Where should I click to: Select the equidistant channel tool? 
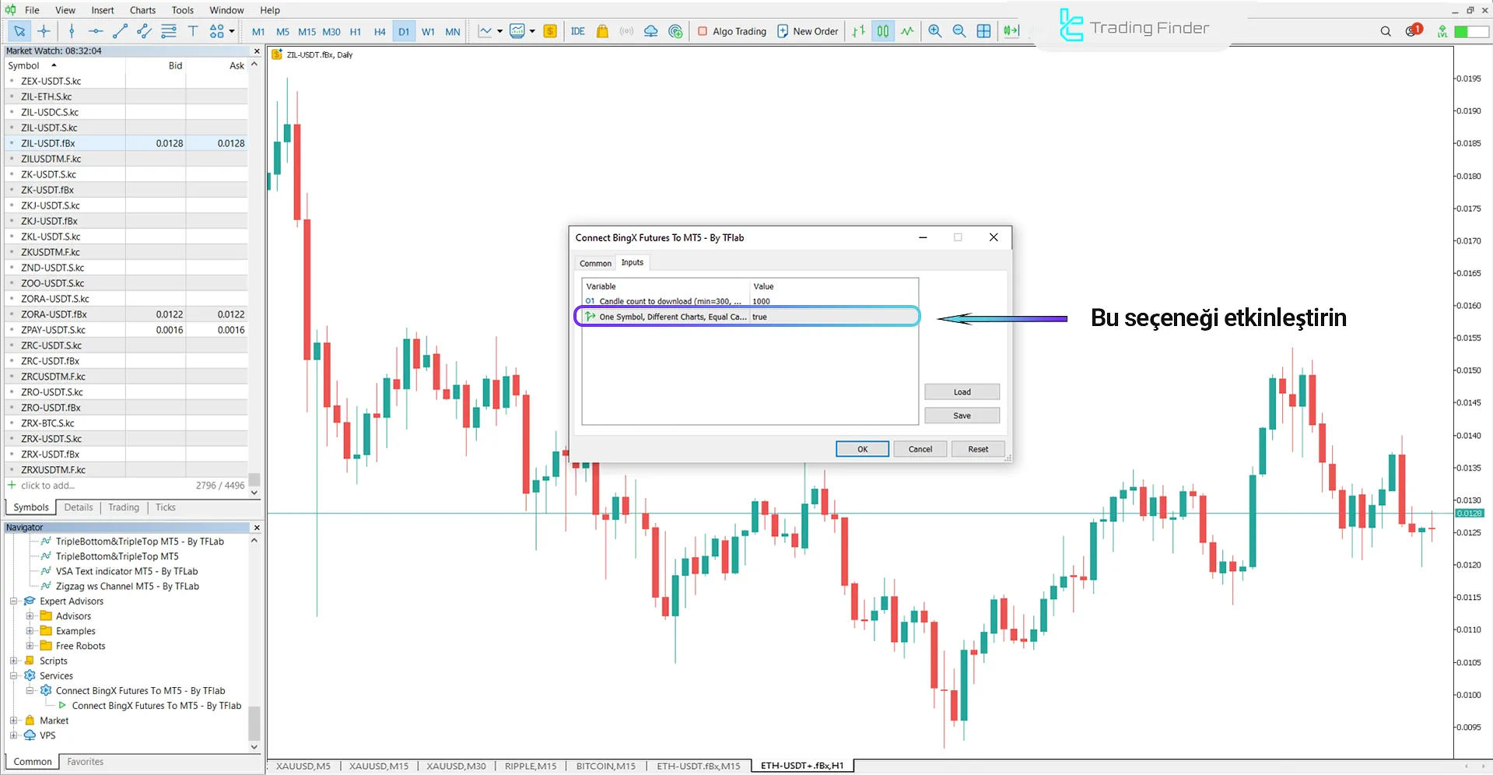click(144, 31)
